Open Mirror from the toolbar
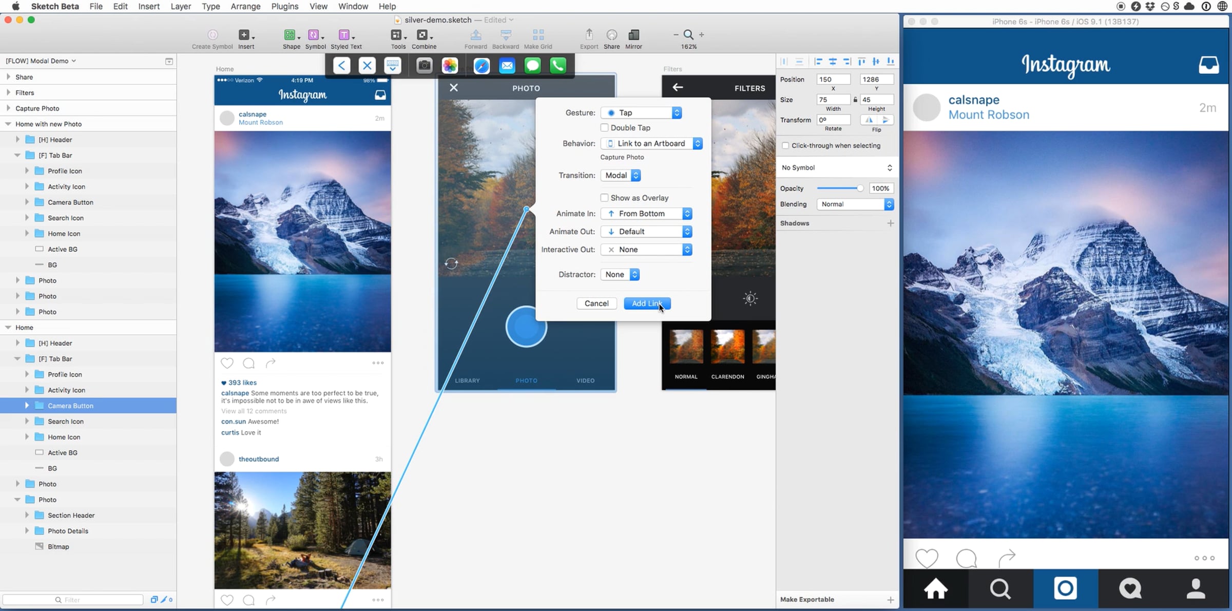Viewport: 1232px width, 611px height. [x=633, y=35]
